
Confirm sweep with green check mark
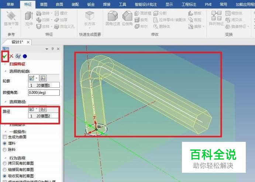[x=5, y=56]
